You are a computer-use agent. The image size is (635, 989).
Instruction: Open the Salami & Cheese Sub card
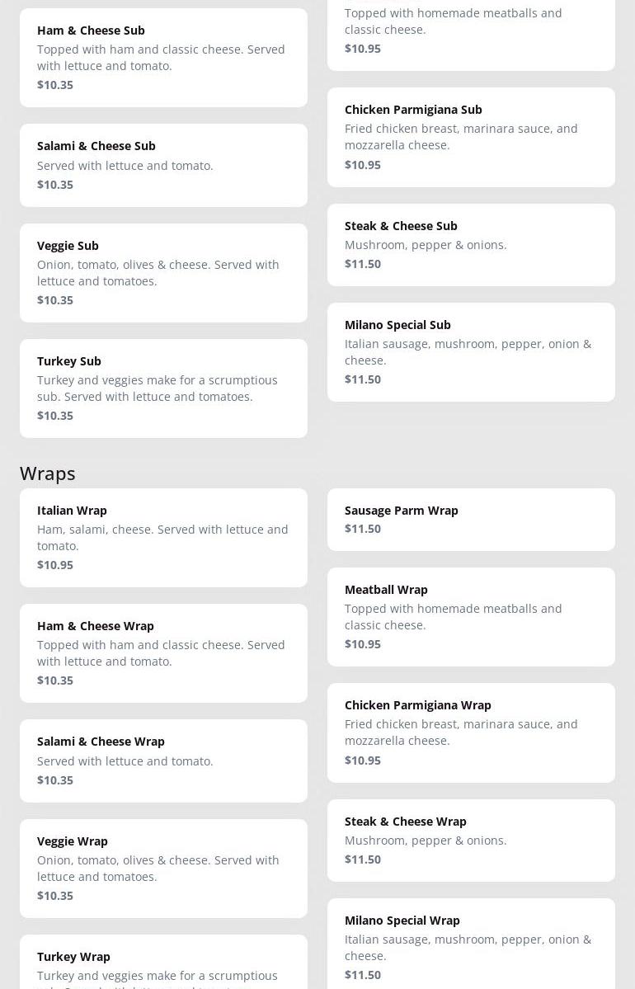[x=163, y=165]
